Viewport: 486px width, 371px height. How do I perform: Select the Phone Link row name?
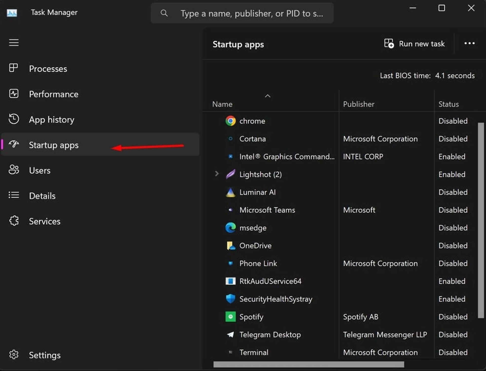(258, 263)
